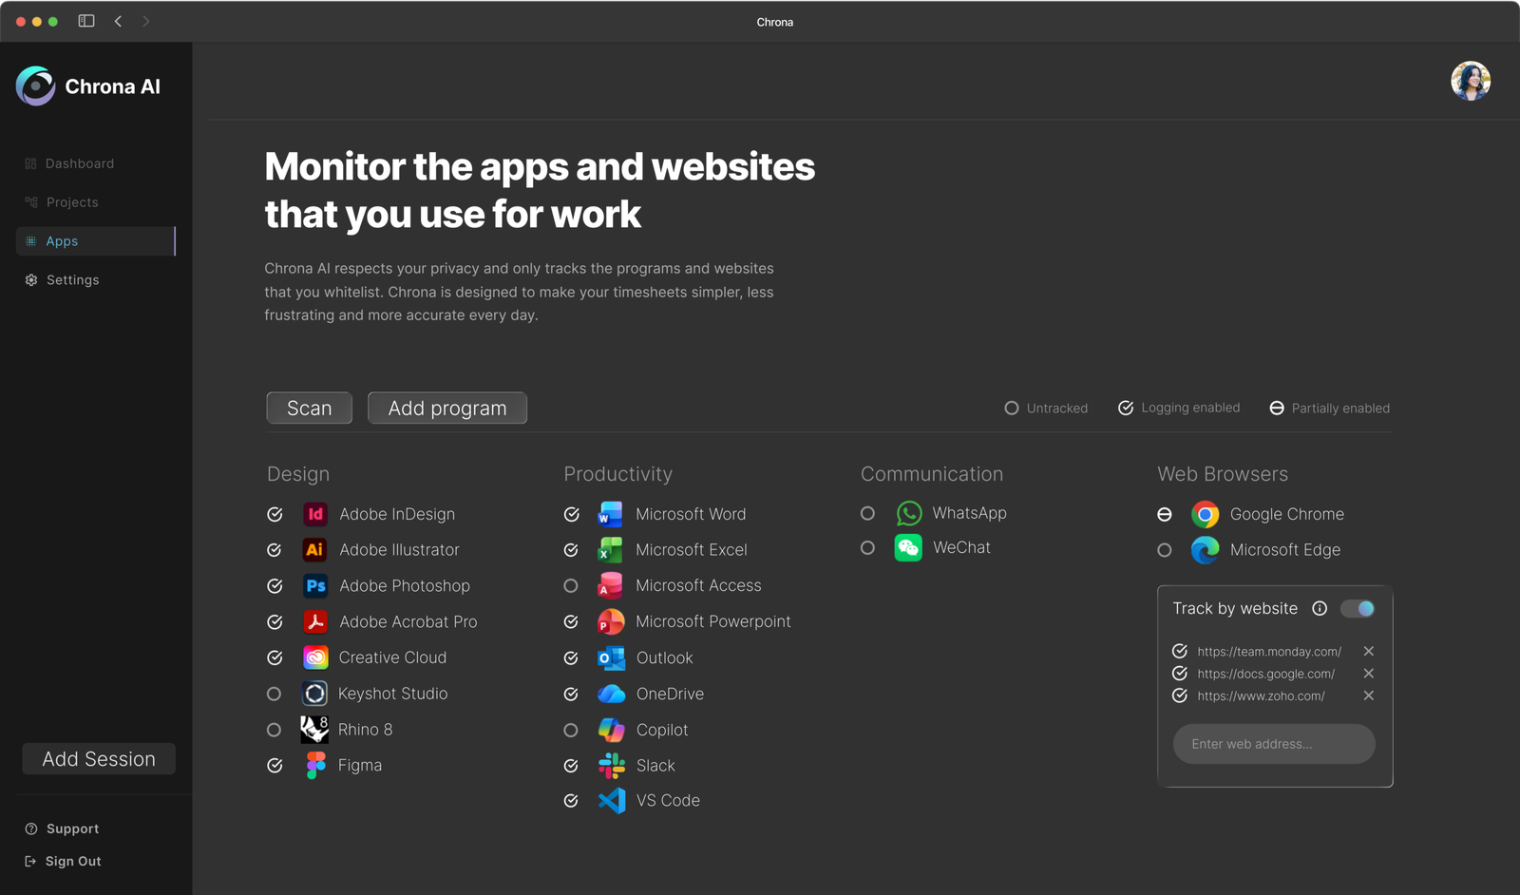Disable logging for Microsoft Word

tap(571, 514)
